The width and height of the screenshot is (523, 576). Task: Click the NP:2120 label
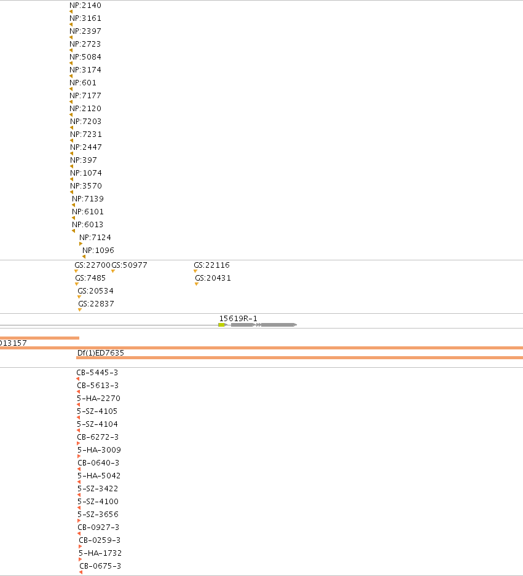pos(85,108)
